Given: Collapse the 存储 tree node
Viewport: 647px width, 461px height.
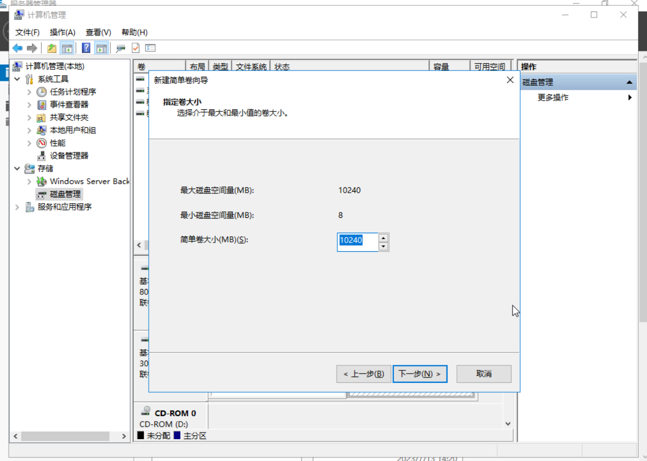Looking at the screenshot, I should pyautogui.click(x=17, y=169).
